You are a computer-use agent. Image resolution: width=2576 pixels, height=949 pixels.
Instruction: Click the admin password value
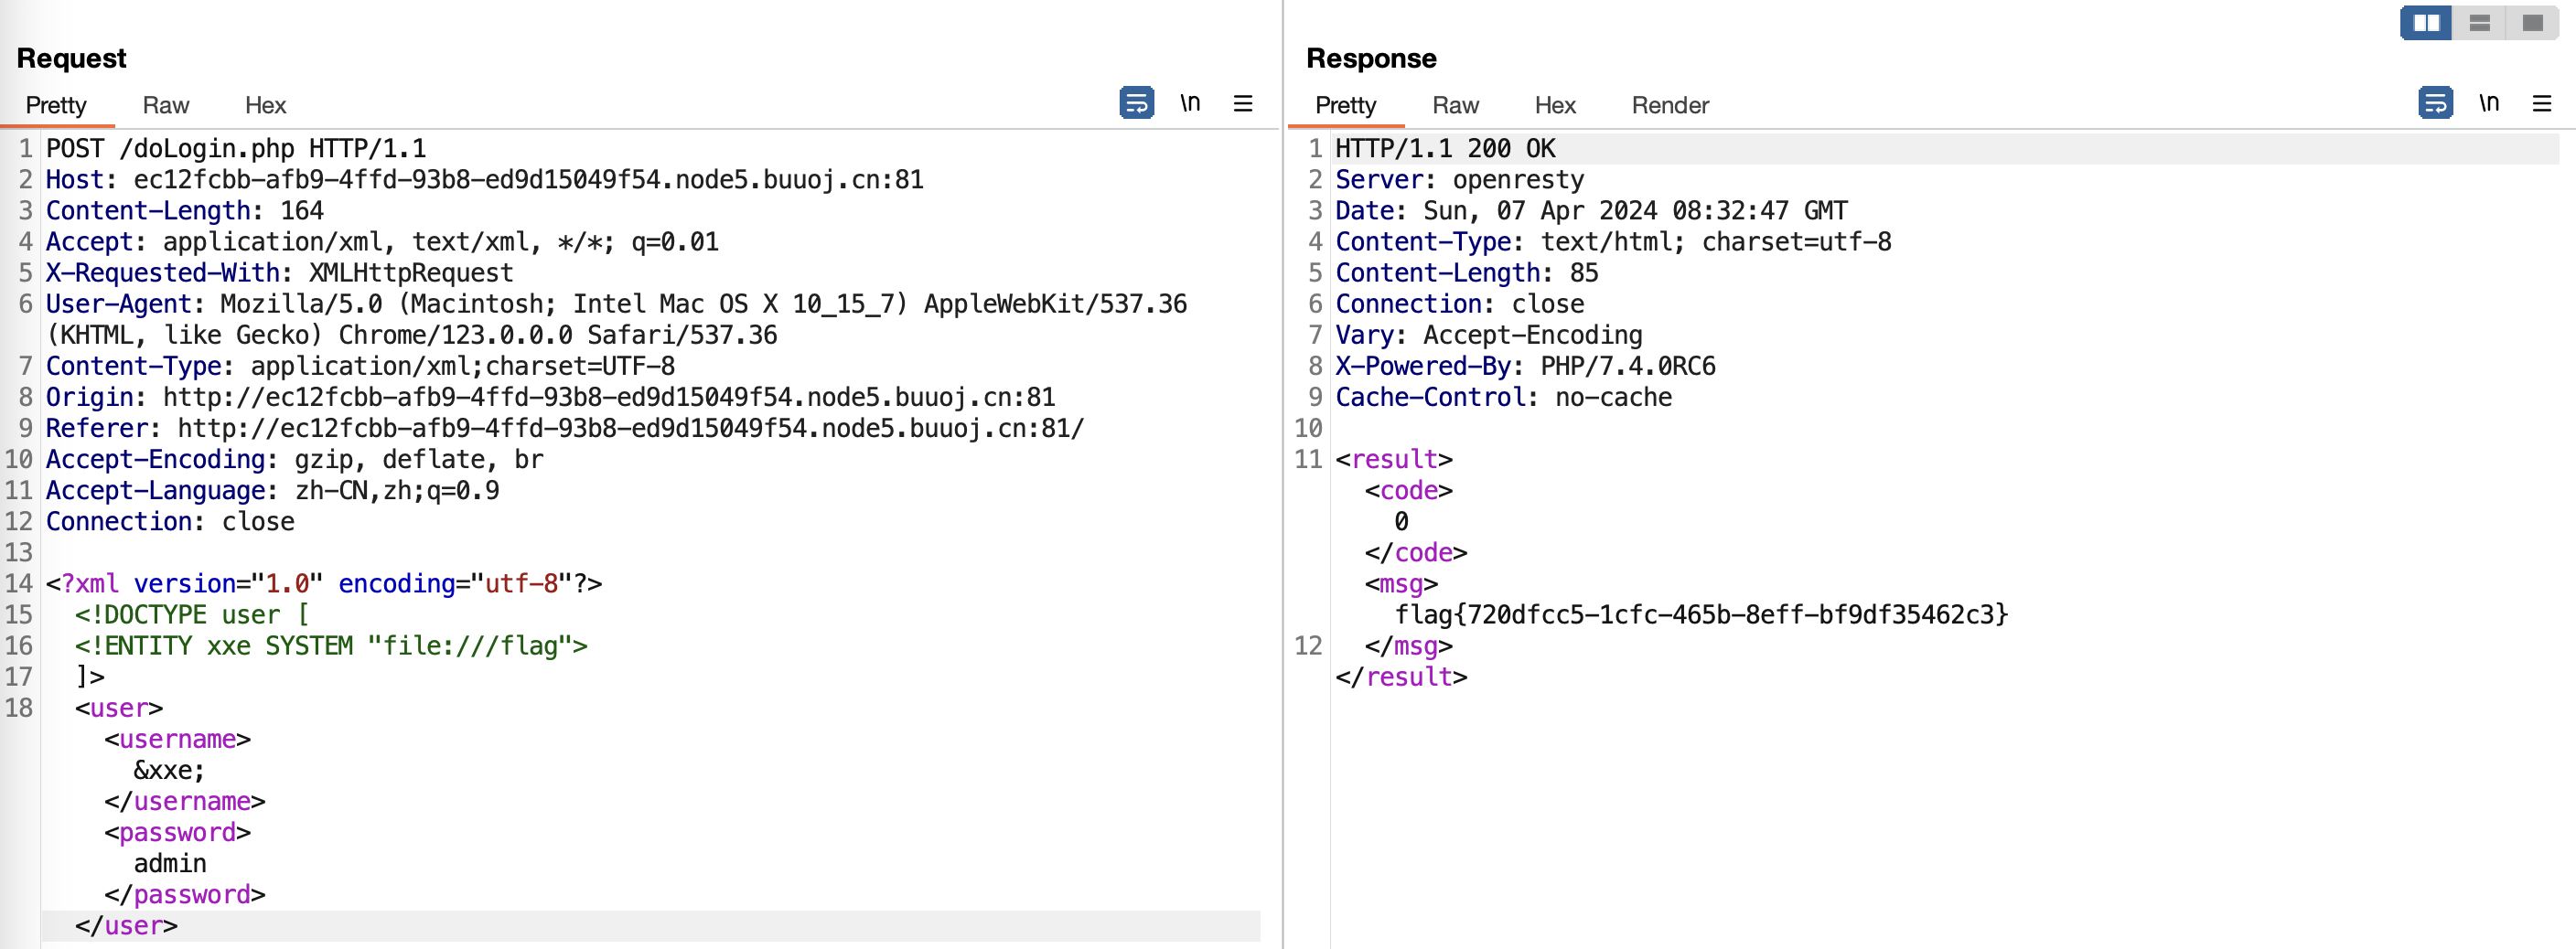170,863
